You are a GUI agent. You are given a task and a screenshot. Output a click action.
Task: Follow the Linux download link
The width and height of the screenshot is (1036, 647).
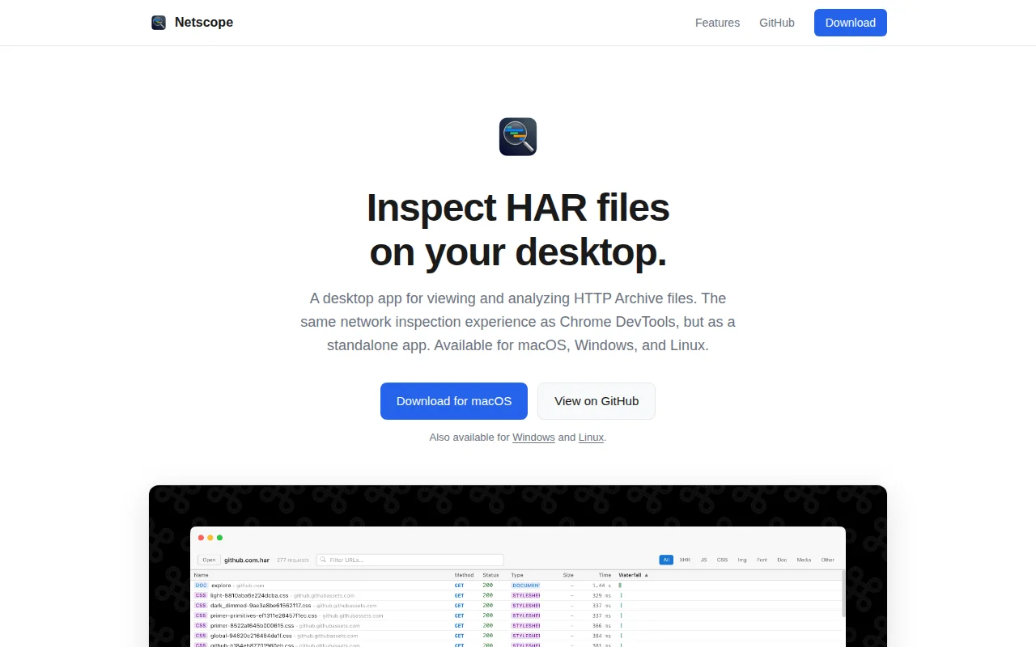591,438
